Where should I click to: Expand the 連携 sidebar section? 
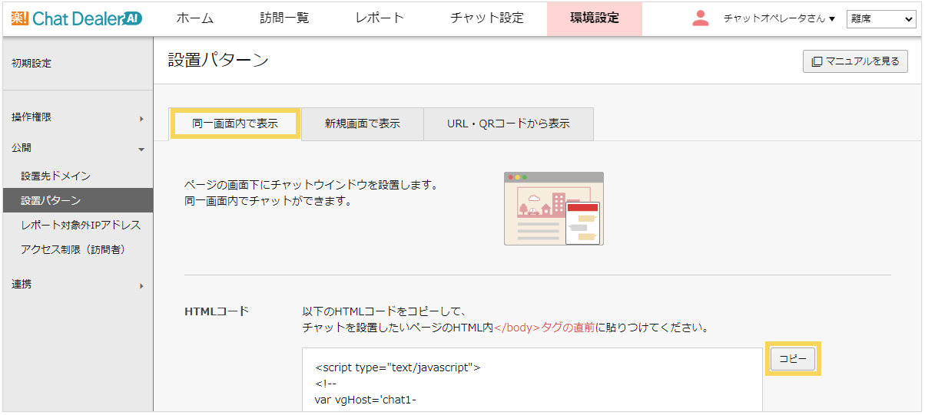pyautogui.click(x=77, y=285)
